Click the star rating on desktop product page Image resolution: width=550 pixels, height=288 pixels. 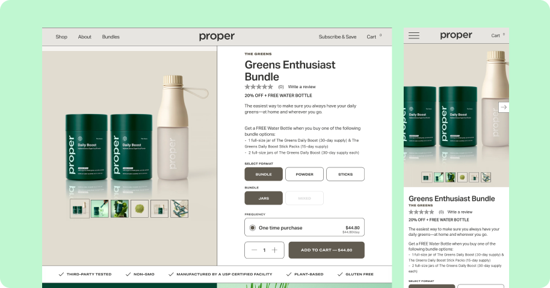click(x=259, y=87)
